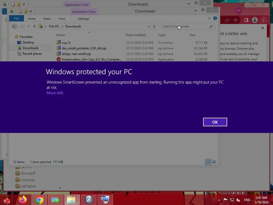Click quick access Properties icon
273x205 pixels.
[x=20, y=11]
